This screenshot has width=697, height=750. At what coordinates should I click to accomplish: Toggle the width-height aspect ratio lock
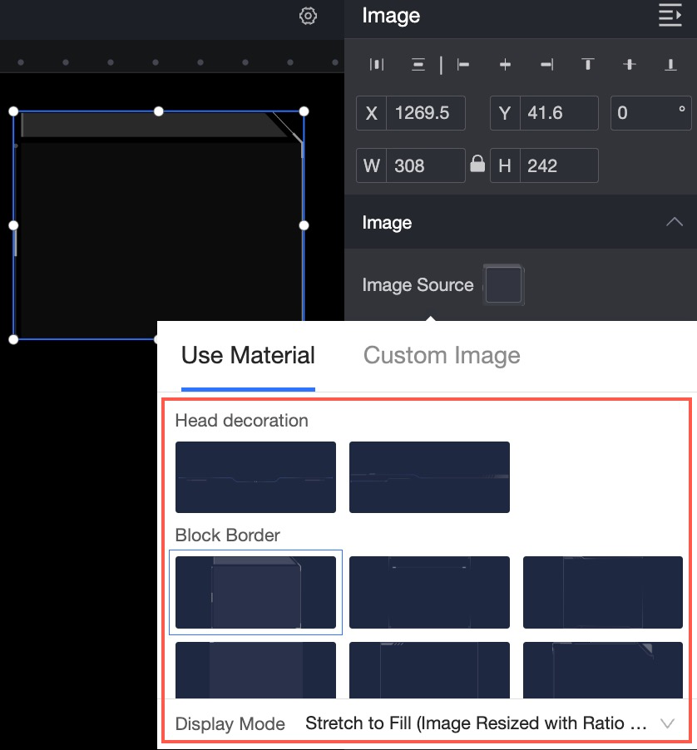(477, 164)
